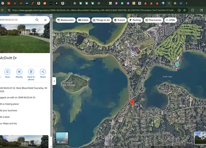
Task: Open the Street View thumbnail in the map corner
Action: coord(200,138)
